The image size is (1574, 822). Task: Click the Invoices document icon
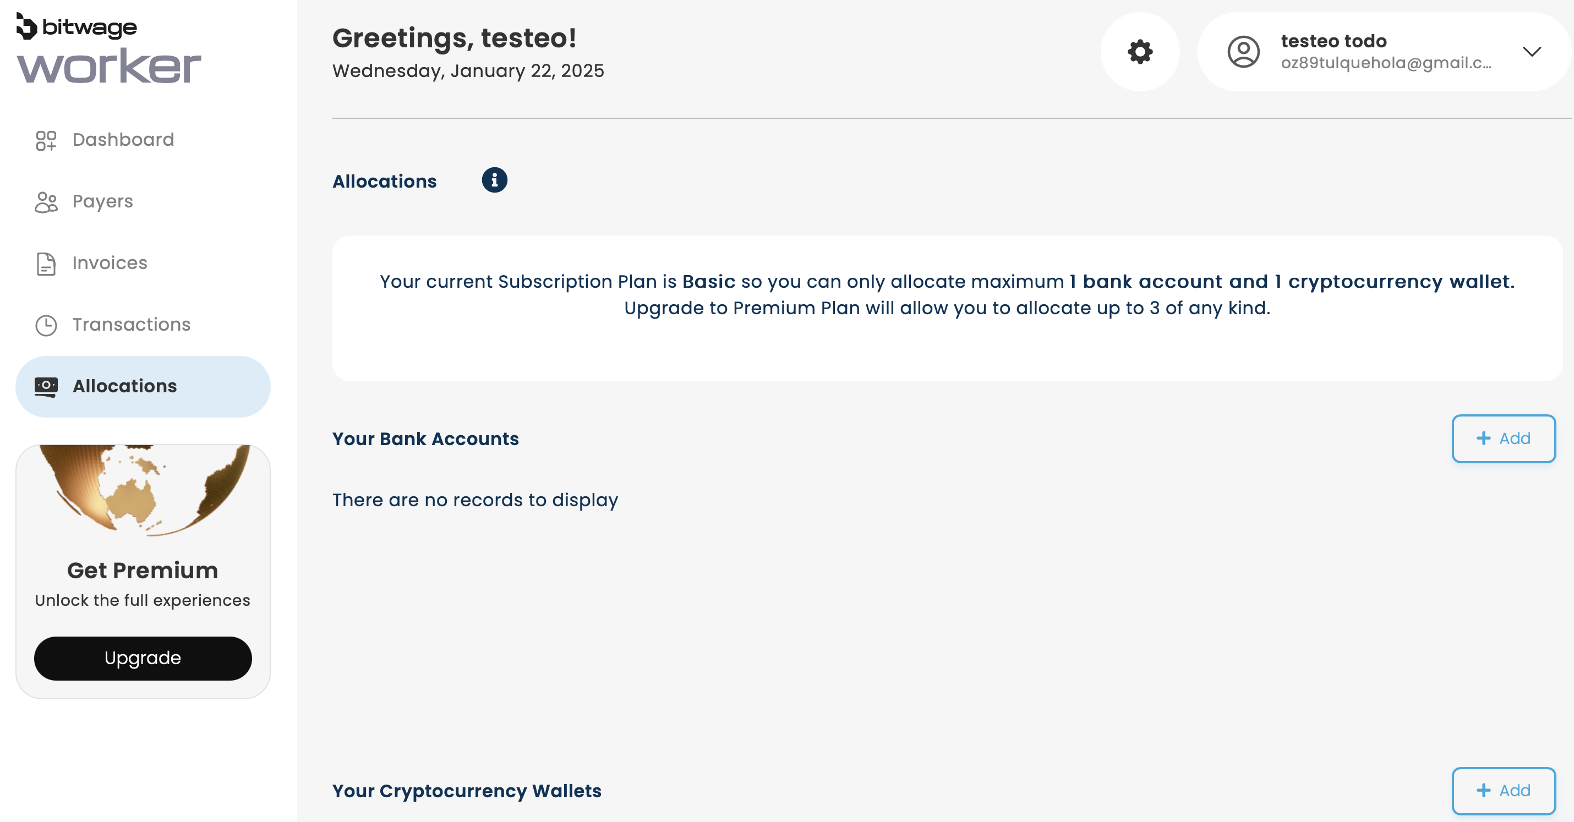[x=46, y=264]
